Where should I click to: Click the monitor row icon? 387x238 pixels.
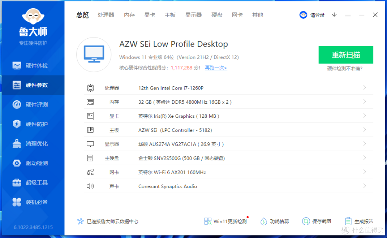click(x=90, y=144)
